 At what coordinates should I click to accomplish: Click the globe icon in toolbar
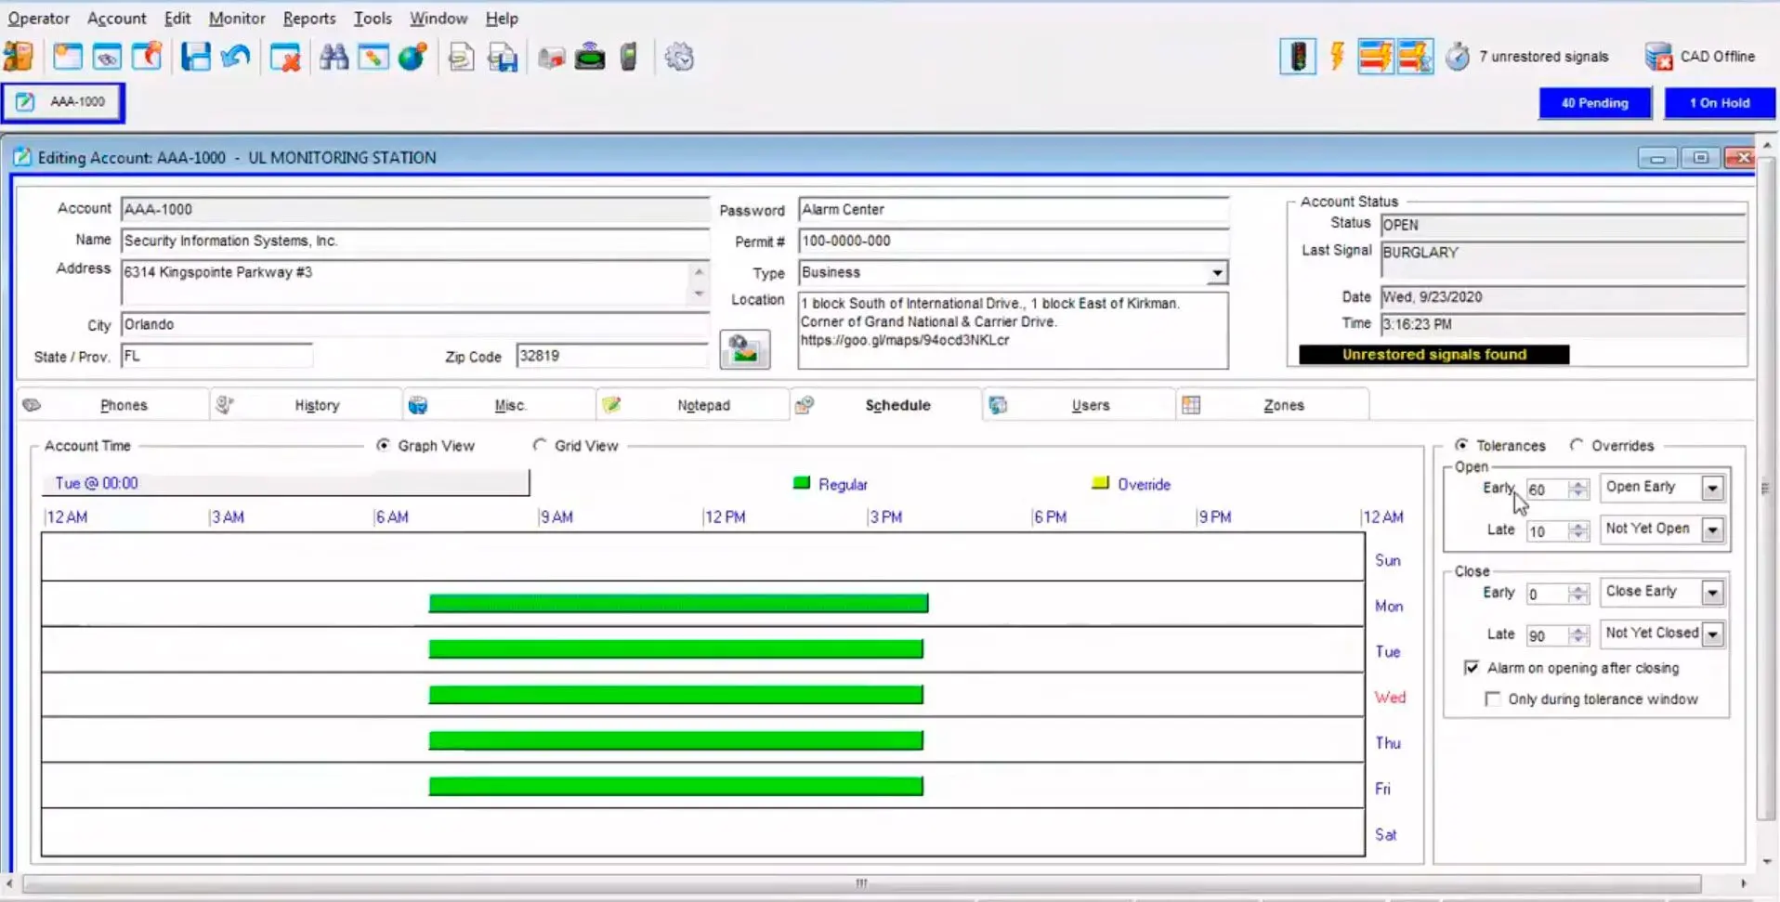[412, 58]
